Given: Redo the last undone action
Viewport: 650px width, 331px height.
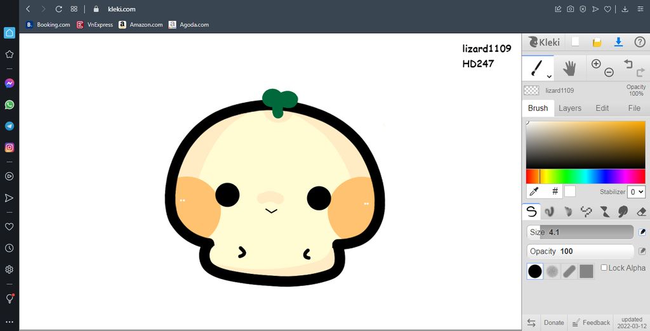Looking at the screenshot, I should click(x=640, y=72).
